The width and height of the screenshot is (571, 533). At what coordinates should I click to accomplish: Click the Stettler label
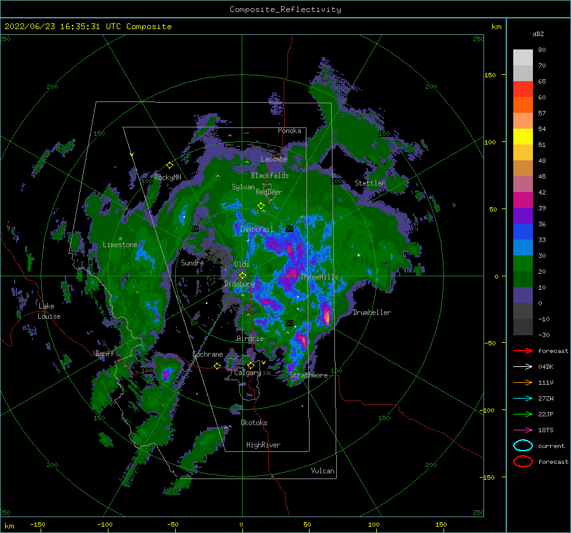tap(370, 183)
